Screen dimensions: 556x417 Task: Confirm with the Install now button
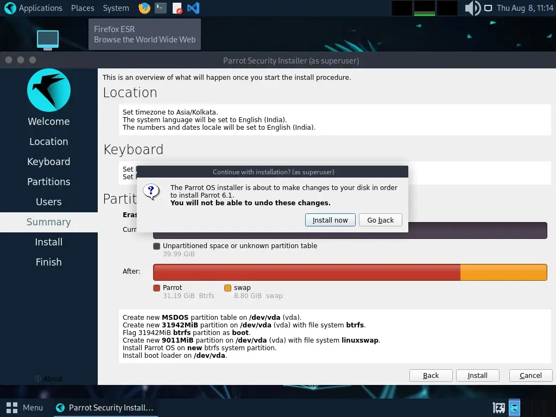click(x=330, y=220)
